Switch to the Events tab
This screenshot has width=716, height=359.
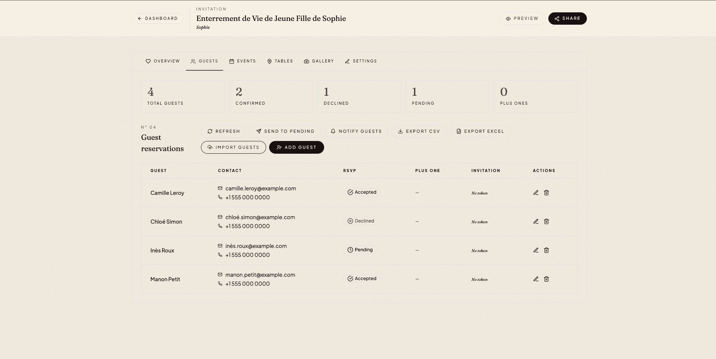coord(243,61)
